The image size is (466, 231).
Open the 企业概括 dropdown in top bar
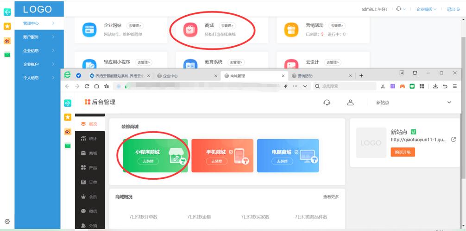pyautogui.click(x=426, y=9)
